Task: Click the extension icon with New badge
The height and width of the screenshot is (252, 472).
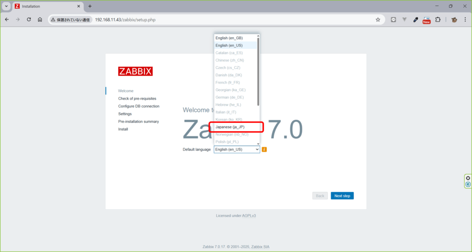Action: pyautogui.click(x=426, y=20)
